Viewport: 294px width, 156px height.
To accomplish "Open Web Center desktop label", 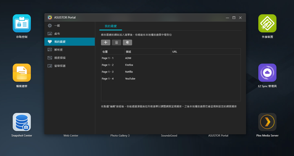I will [x=71, y=136].
